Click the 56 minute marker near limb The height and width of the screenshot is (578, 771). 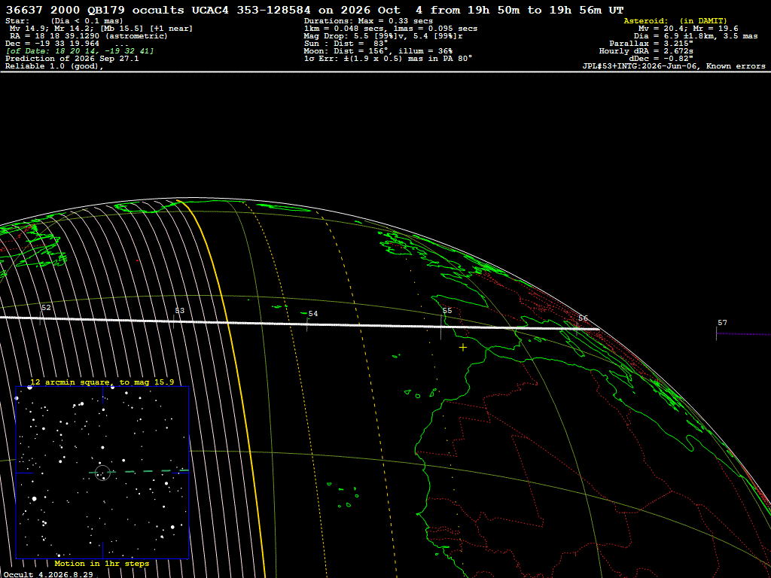[583, 318]
